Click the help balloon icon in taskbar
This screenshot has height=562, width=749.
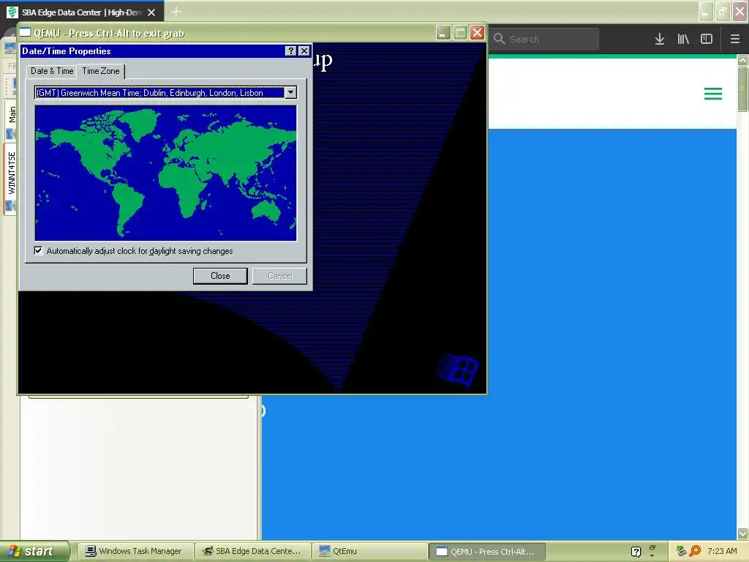(x=636, y=552)
